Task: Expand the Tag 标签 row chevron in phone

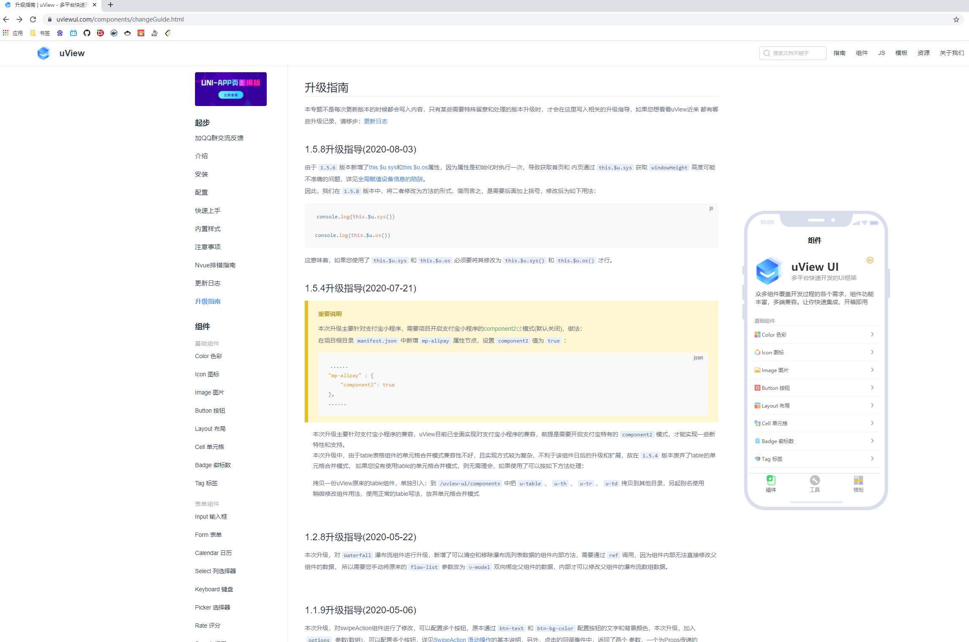Action: point(872,459)
